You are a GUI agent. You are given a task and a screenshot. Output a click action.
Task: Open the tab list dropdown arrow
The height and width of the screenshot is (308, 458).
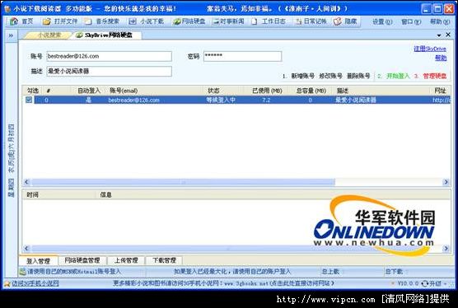tap(439, 35)
